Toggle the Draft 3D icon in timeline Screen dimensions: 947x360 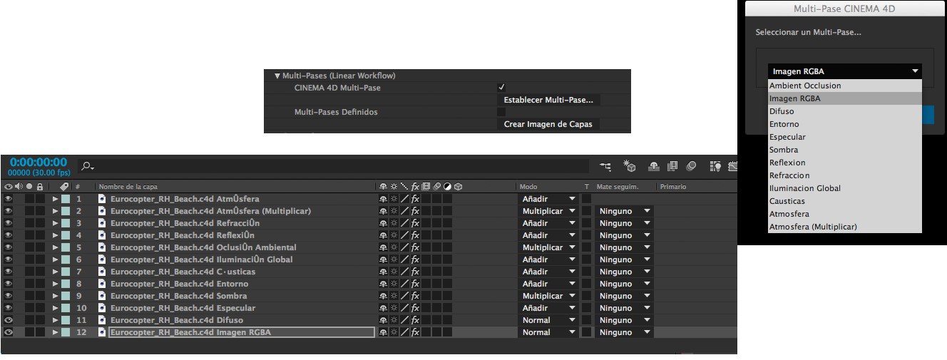tap(630, 166)
